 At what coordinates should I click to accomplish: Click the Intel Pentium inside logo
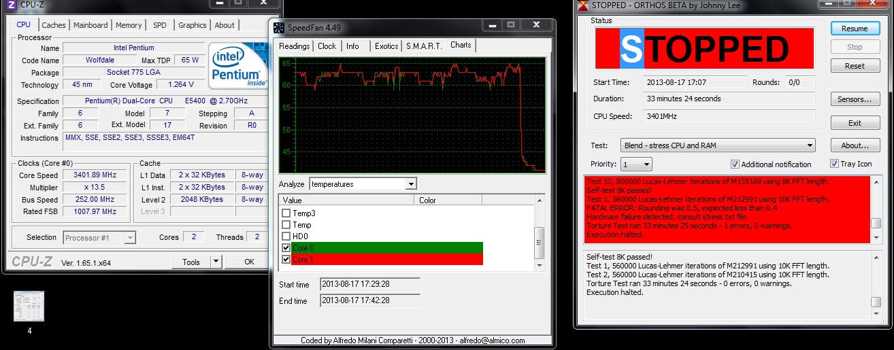238,66
